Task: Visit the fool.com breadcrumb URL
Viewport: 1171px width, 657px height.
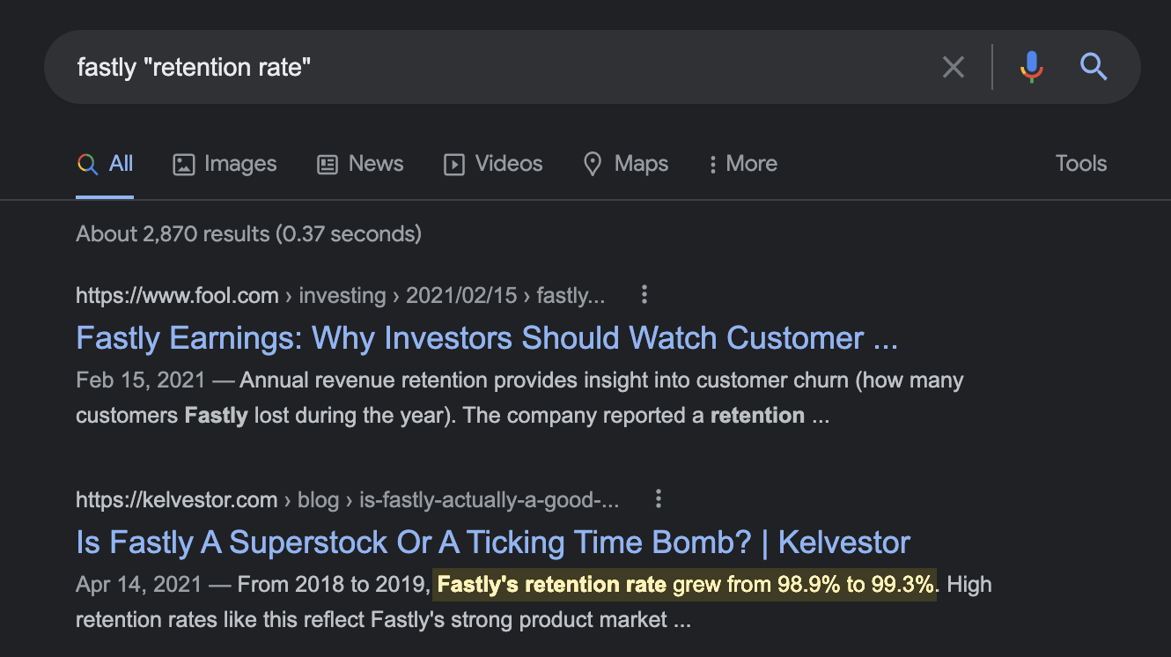Action: coord(177,295)
